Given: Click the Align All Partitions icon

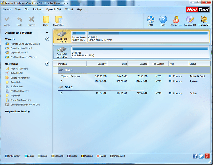Looking at the screenshot, I should pos(7,69).
